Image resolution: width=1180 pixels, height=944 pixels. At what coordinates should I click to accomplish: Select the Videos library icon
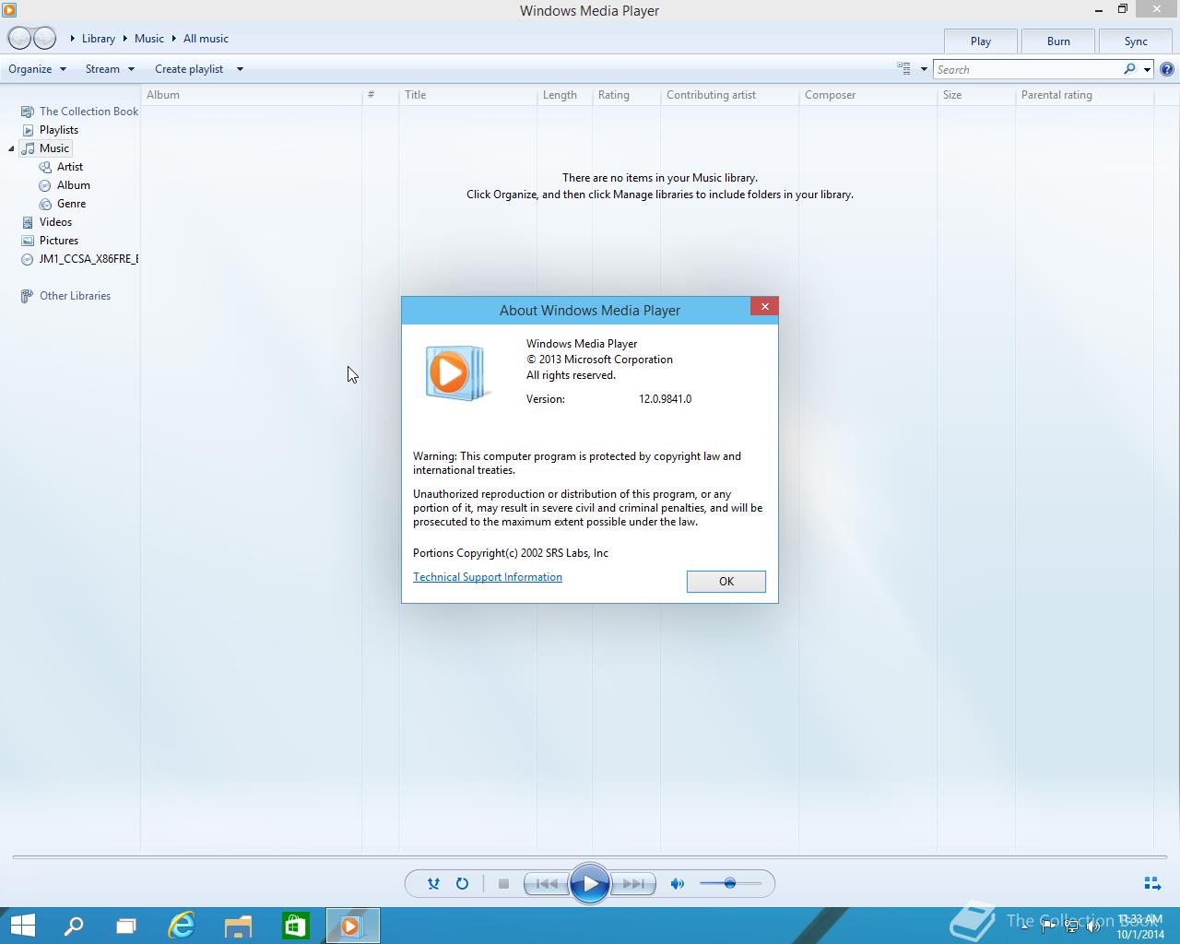pos(28,222)
